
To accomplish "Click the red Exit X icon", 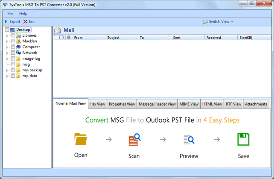I will 25,21.
